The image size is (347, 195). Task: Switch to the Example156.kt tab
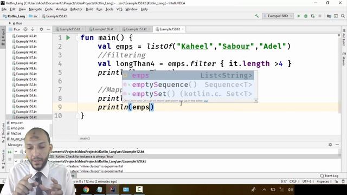pyautogui.click(x=102, y=29)
